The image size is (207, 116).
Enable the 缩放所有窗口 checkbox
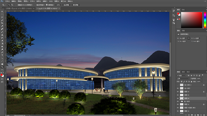[35, 5]
